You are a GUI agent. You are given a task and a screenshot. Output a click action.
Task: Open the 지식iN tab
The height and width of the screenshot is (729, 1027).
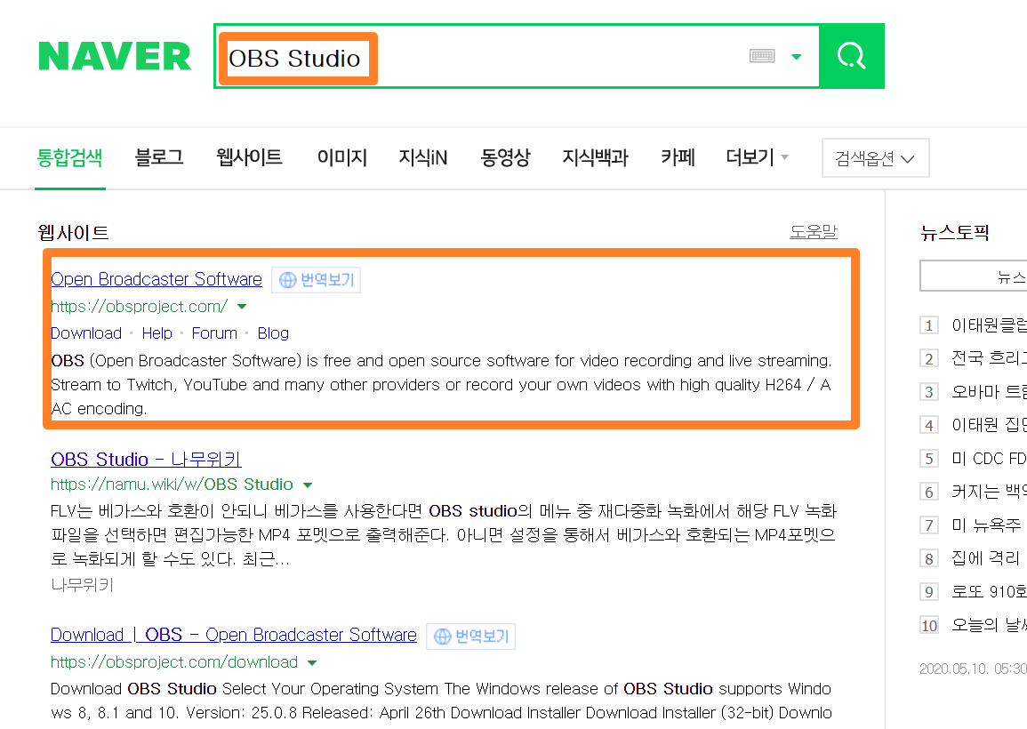click(x=423, y=158)
